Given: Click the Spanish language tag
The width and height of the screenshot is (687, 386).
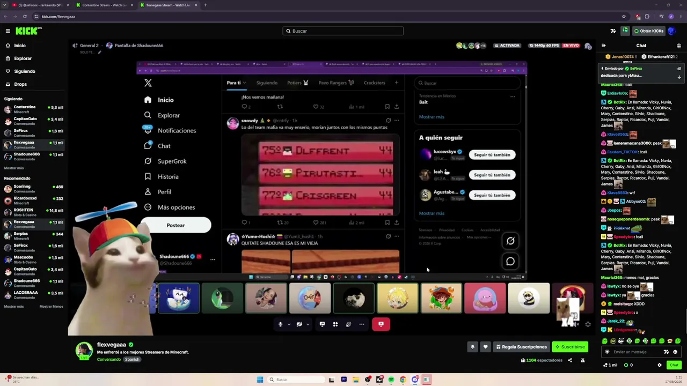Looking at the screenshot, I should tap(132, 360).
